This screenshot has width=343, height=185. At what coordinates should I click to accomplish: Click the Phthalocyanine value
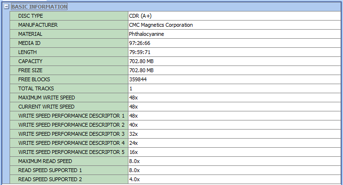tap(146, 34)
